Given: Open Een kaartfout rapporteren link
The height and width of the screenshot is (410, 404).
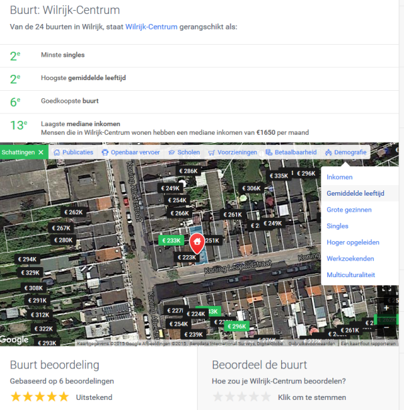Looking at the screenshot, I should (x=368, y=343).
